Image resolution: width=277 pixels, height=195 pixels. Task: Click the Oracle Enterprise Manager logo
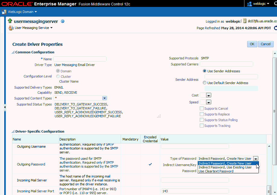[x=39, y=4]
